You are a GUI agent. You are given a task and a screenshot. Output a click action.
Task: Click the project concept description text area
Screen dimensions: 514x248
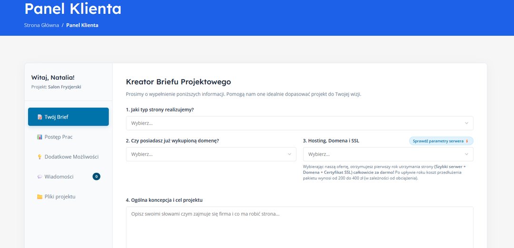[x=299, y=228]
